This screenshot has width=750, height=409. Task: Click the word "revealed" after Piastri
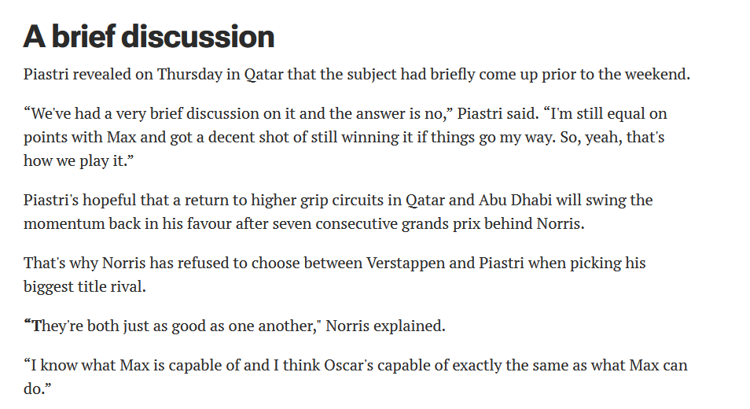click(97, 75)
